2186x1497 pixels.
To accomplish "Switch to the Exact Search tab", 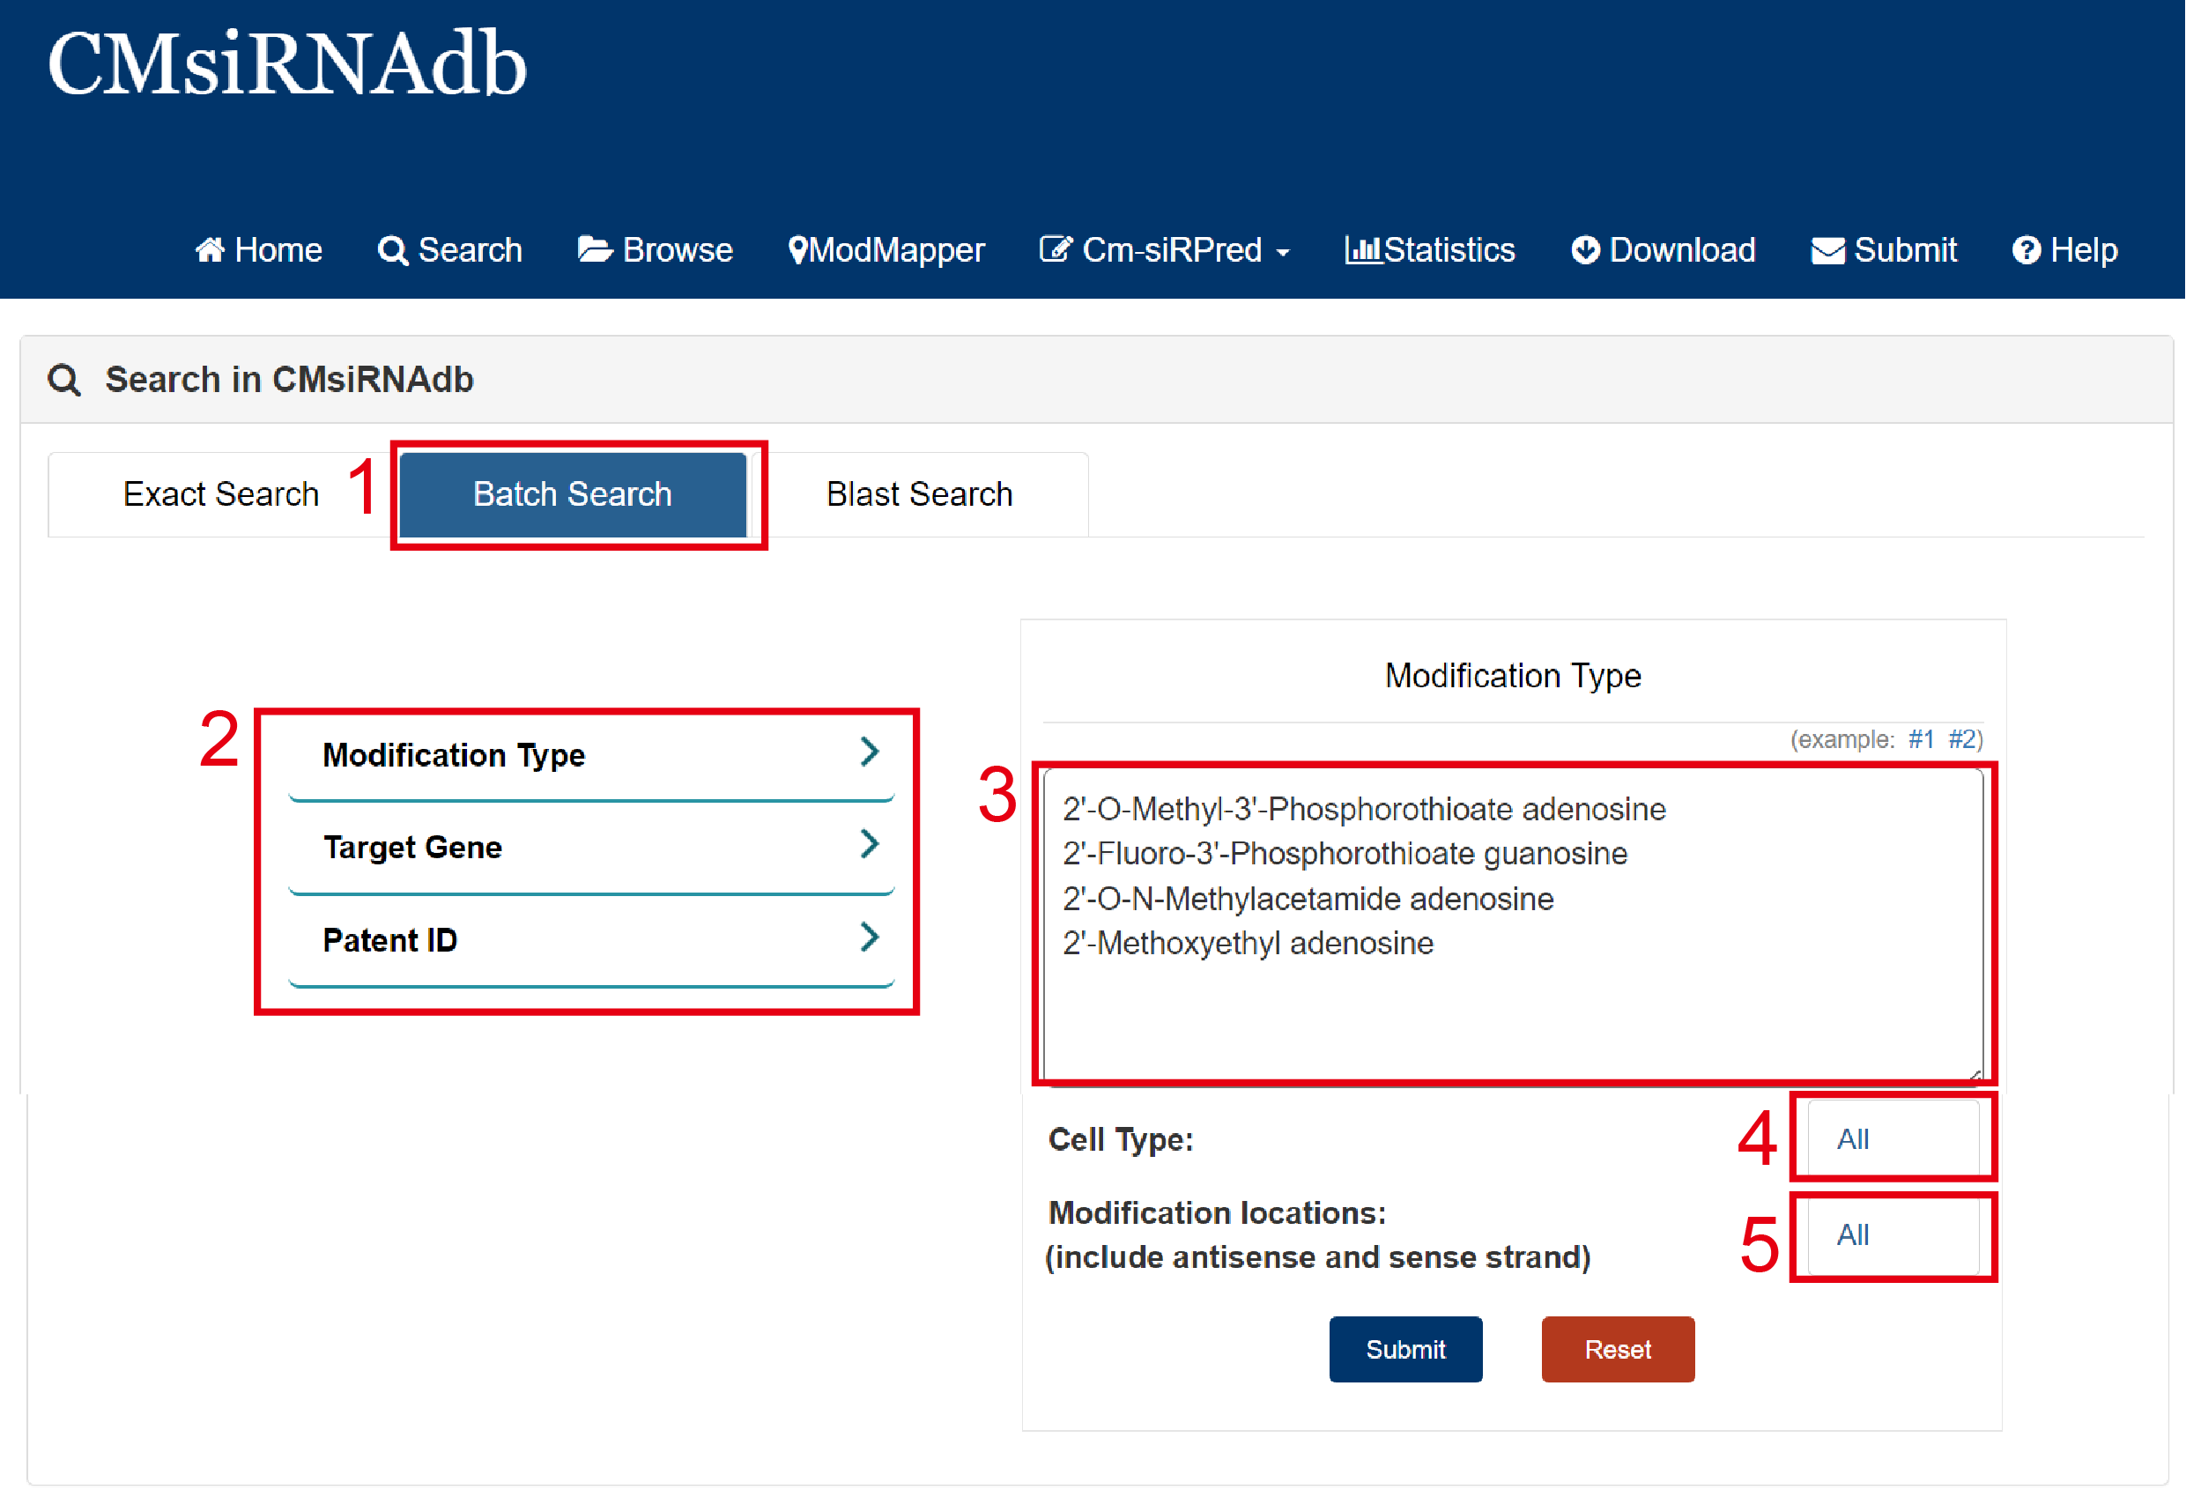I will pos(221,495).
